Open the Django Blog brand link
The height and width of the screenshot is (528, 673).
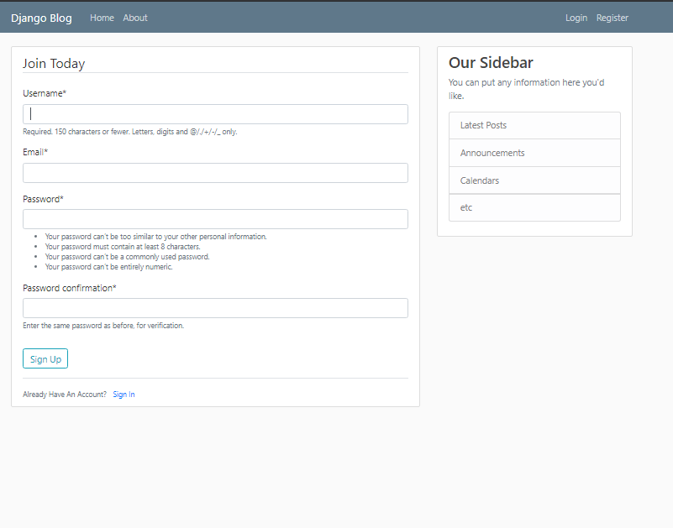pos(41,18)
